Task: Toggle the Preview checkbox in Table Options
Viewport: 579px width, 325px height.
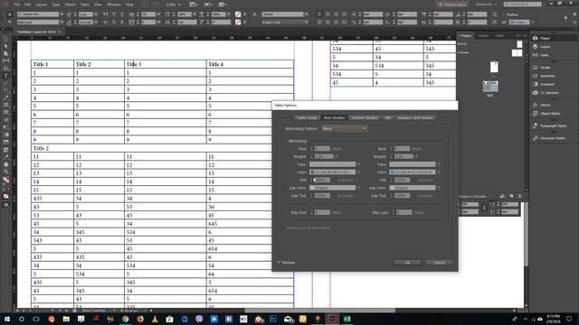Action: pos(280,263)
